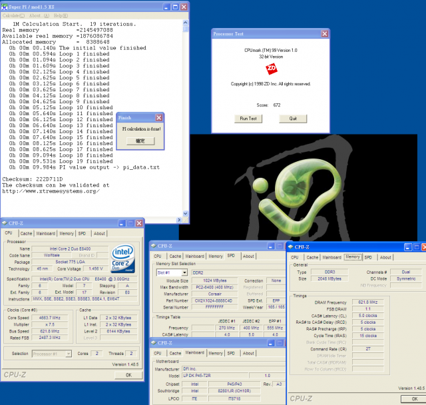Click the Score: 672 text
Image resolution: width=426 pixels, height=405 pixels.
pyautogui.click(x=268, y=105)
